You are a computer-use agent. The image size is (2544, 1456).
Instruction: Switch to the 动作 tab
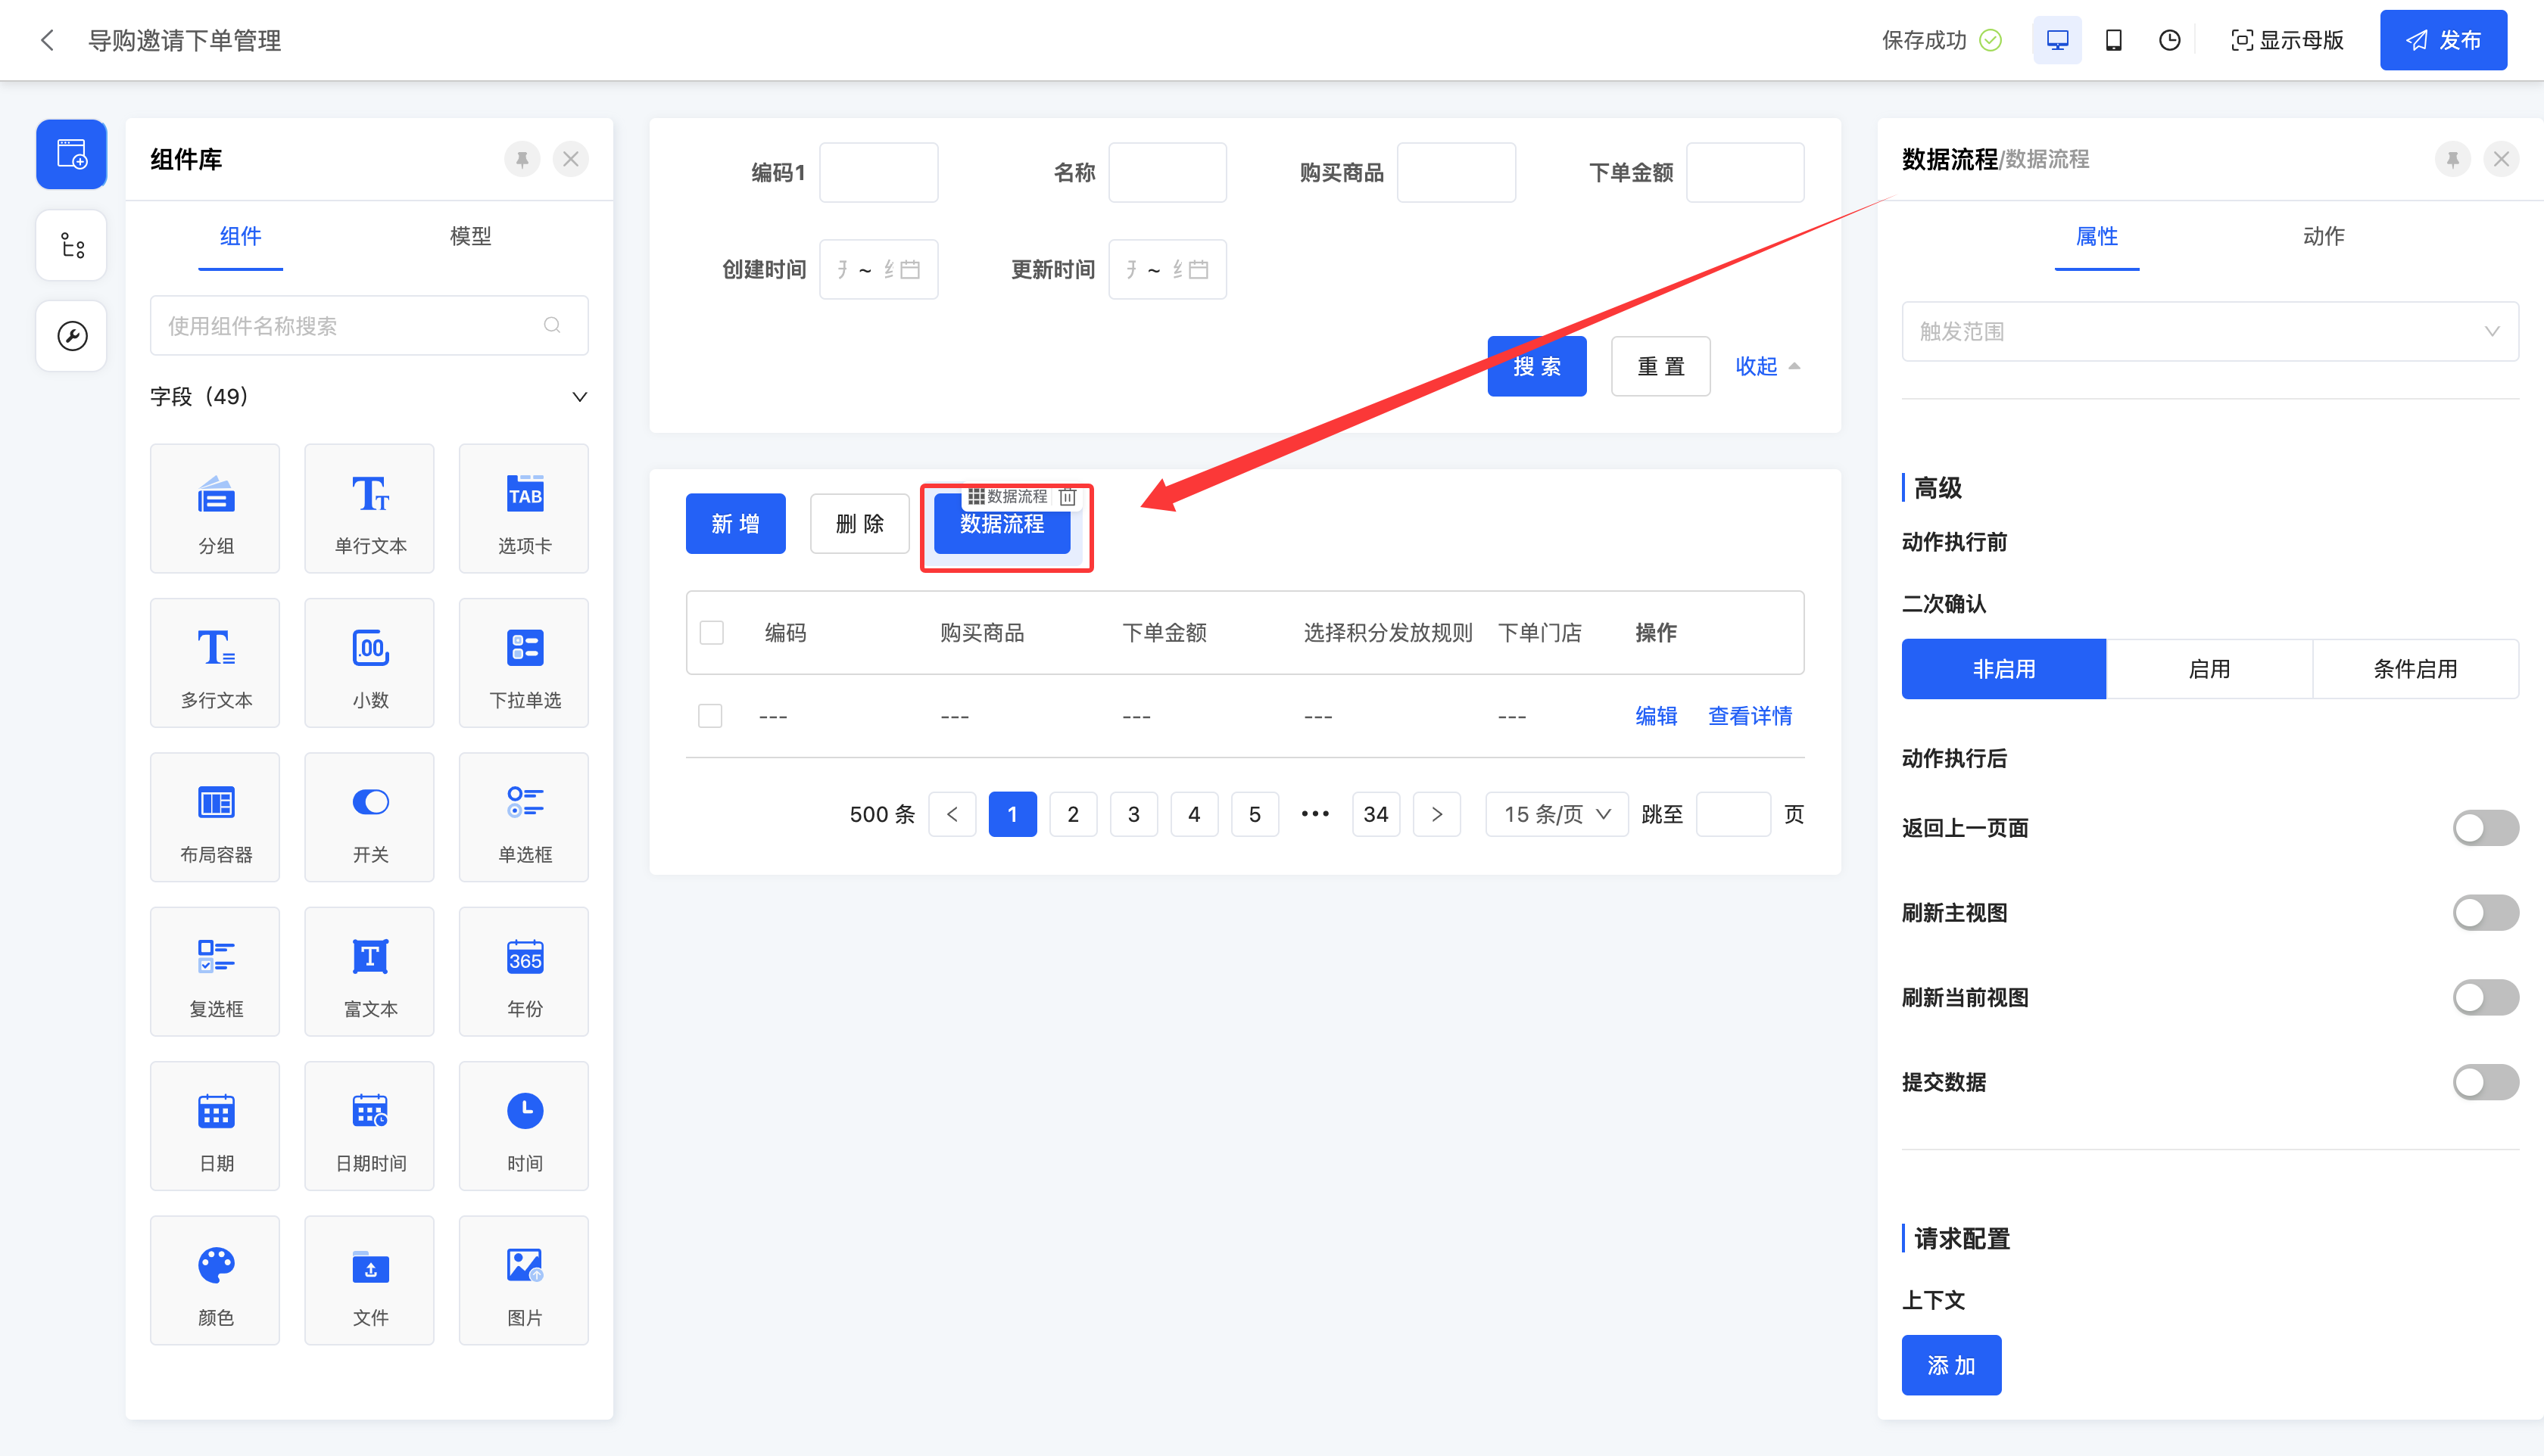click(x=2323, y=236)
